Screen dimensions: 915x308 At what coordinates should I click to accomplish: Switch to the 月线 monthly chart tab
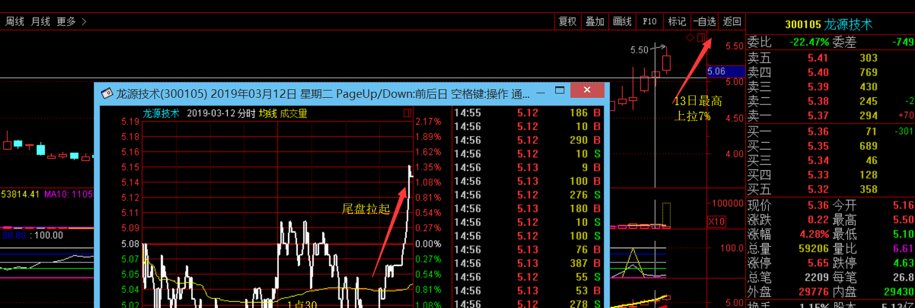pos(40,21)
